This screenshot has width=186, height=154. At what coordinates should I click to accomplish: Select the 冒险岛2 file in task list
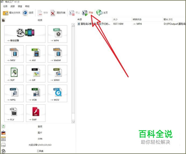point(94,24)
